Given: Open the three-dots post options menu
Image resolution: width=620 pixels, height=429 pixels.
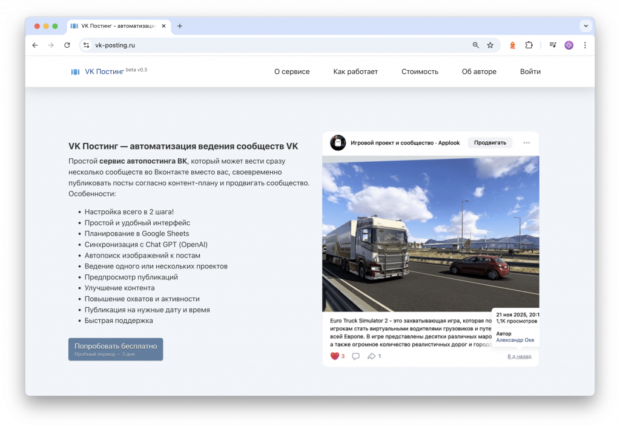Looking at the screenshot, I should [x=526, y=143].
